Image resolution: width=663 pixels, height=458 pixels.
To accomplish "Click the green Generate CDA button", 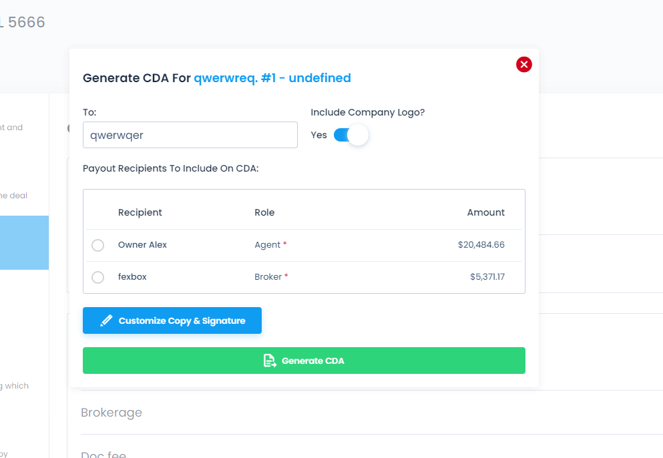I will click(x=304, y=361).
